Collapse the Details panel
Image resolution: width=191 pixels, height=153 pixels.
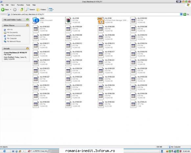27,48
